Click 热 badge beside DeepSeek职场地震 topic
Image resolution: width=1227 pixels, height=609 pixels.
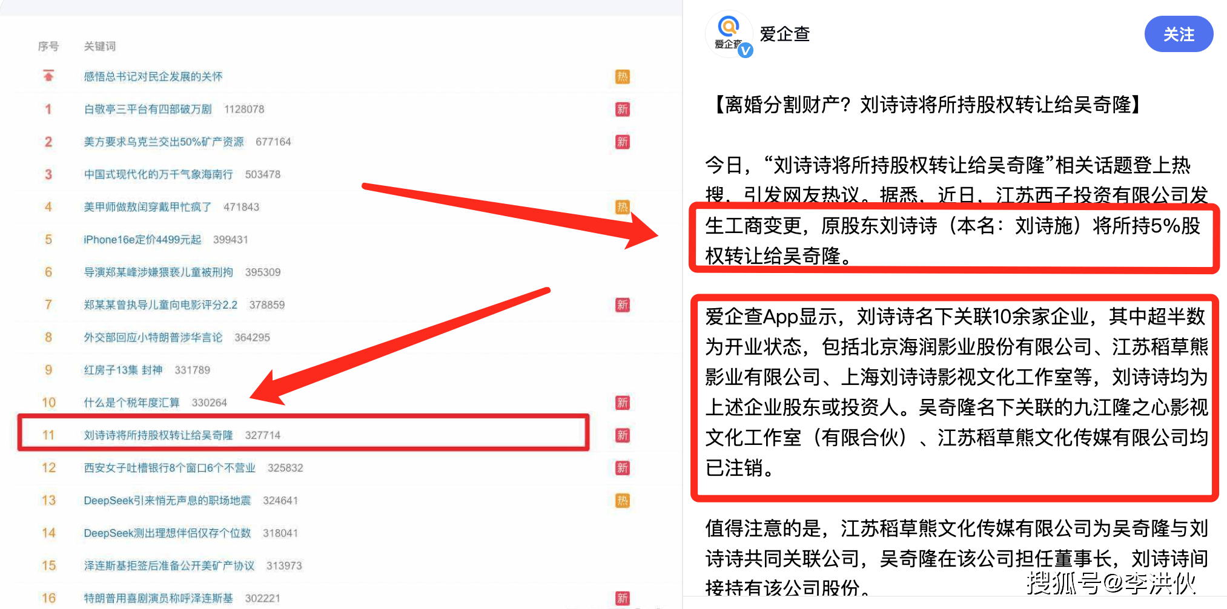coord(623,501)
